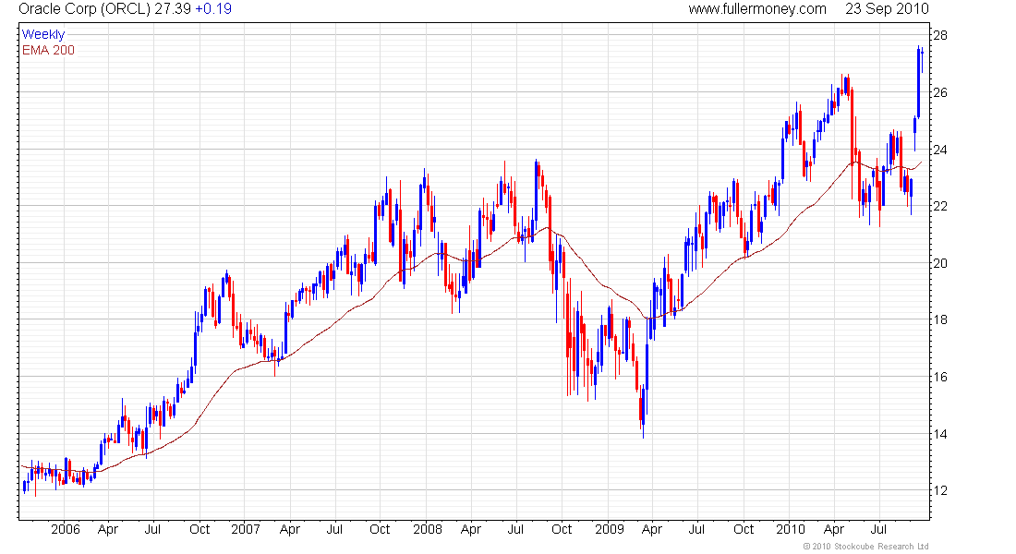Image resolution: width=1016 pixels, height=554 pixels.
Task: Click the Oct label before 2008
Action: point(380,529)
